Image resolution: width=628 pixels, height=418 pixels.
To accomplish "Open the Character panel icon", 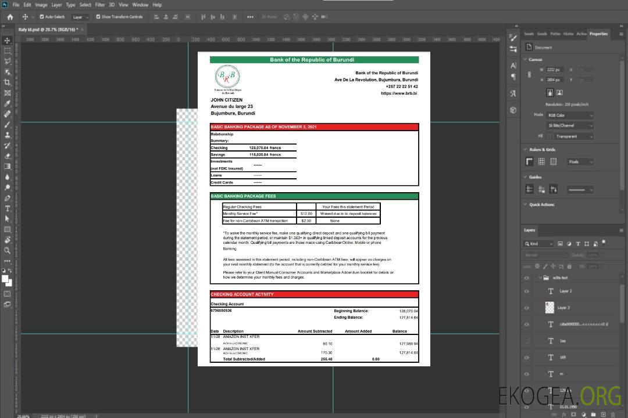I will click(x=513, y=65).
